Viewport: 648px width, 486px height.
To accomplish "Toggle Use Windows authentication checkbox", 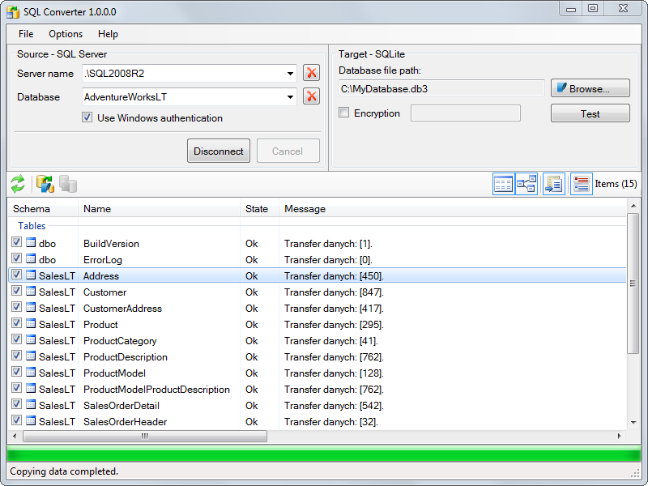I will click(x=87, y=117).
